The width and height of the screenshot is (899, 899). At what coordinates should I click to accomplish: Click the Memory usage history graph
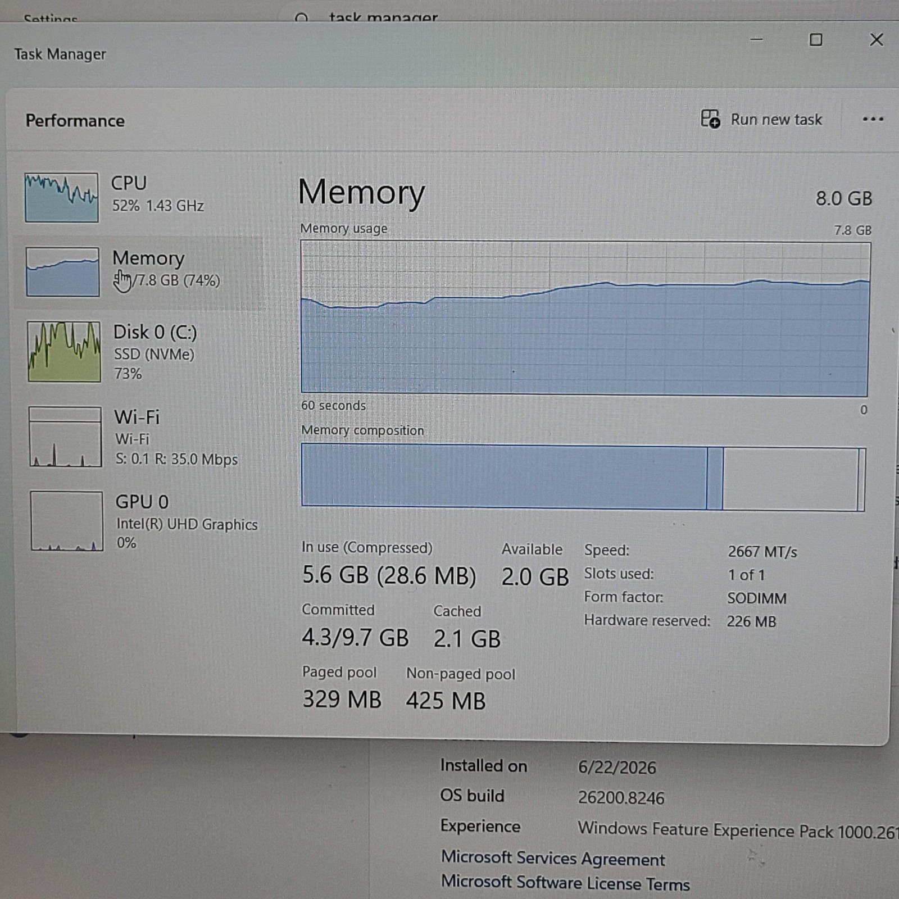coord(585,318)
